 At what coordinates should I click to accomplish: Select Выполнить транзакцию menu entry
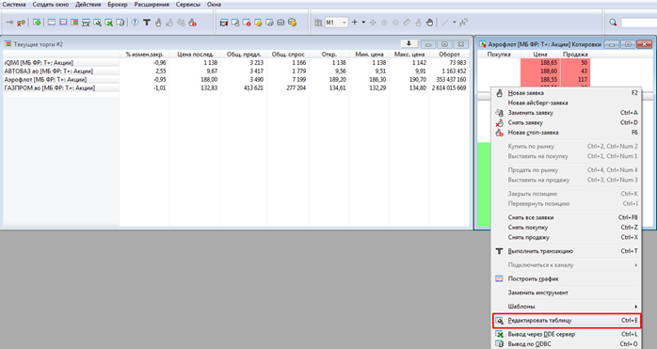[567, 251]
